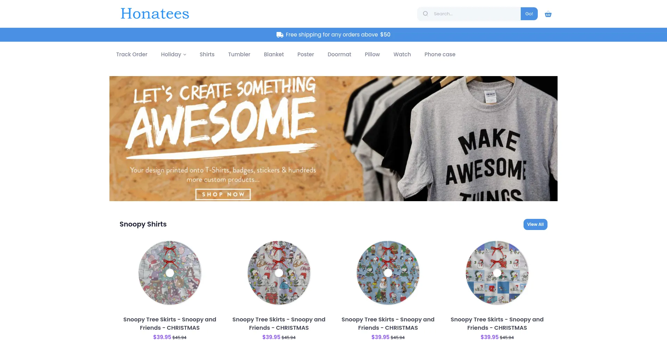
Task: Open the Poster category
Action: pyautogui.click(x=305, y=55)
